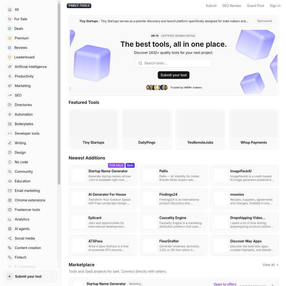The height and width of the screenshot is (286, 286).
Task: Select the Leaderboard sidebar label
Action: (x=24, y=57)
